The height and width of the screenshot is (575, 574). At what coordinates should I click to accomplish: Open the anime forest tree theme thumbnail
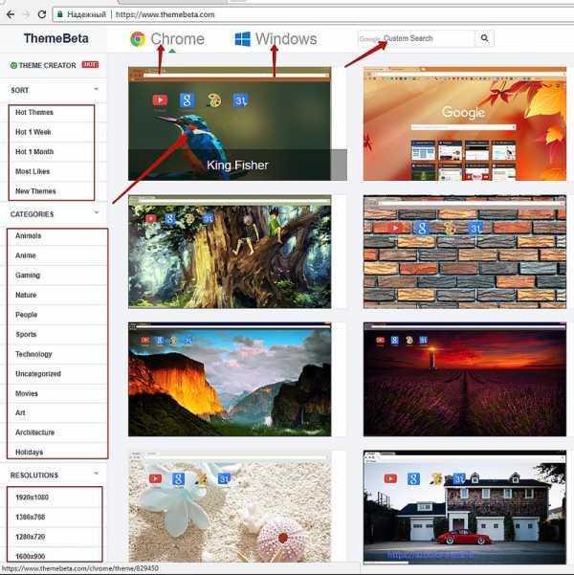click(x=230, y=252)
